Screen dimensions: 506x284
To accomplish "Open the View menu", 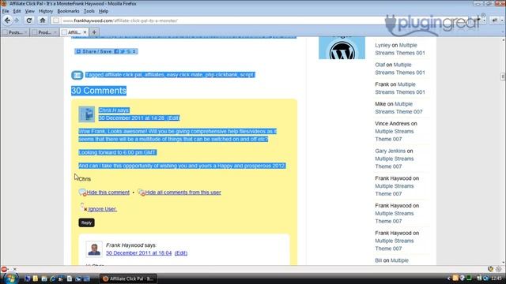I will pyautogui.click(x=30, y=11).
